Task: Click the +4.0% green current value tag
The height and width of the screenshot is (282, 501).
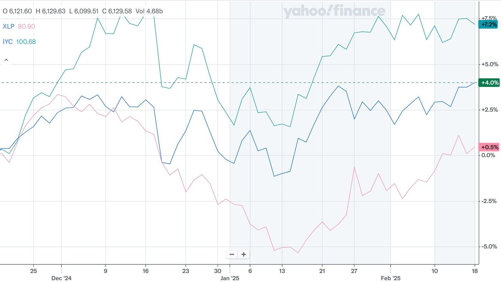Action: pos(489,83)
